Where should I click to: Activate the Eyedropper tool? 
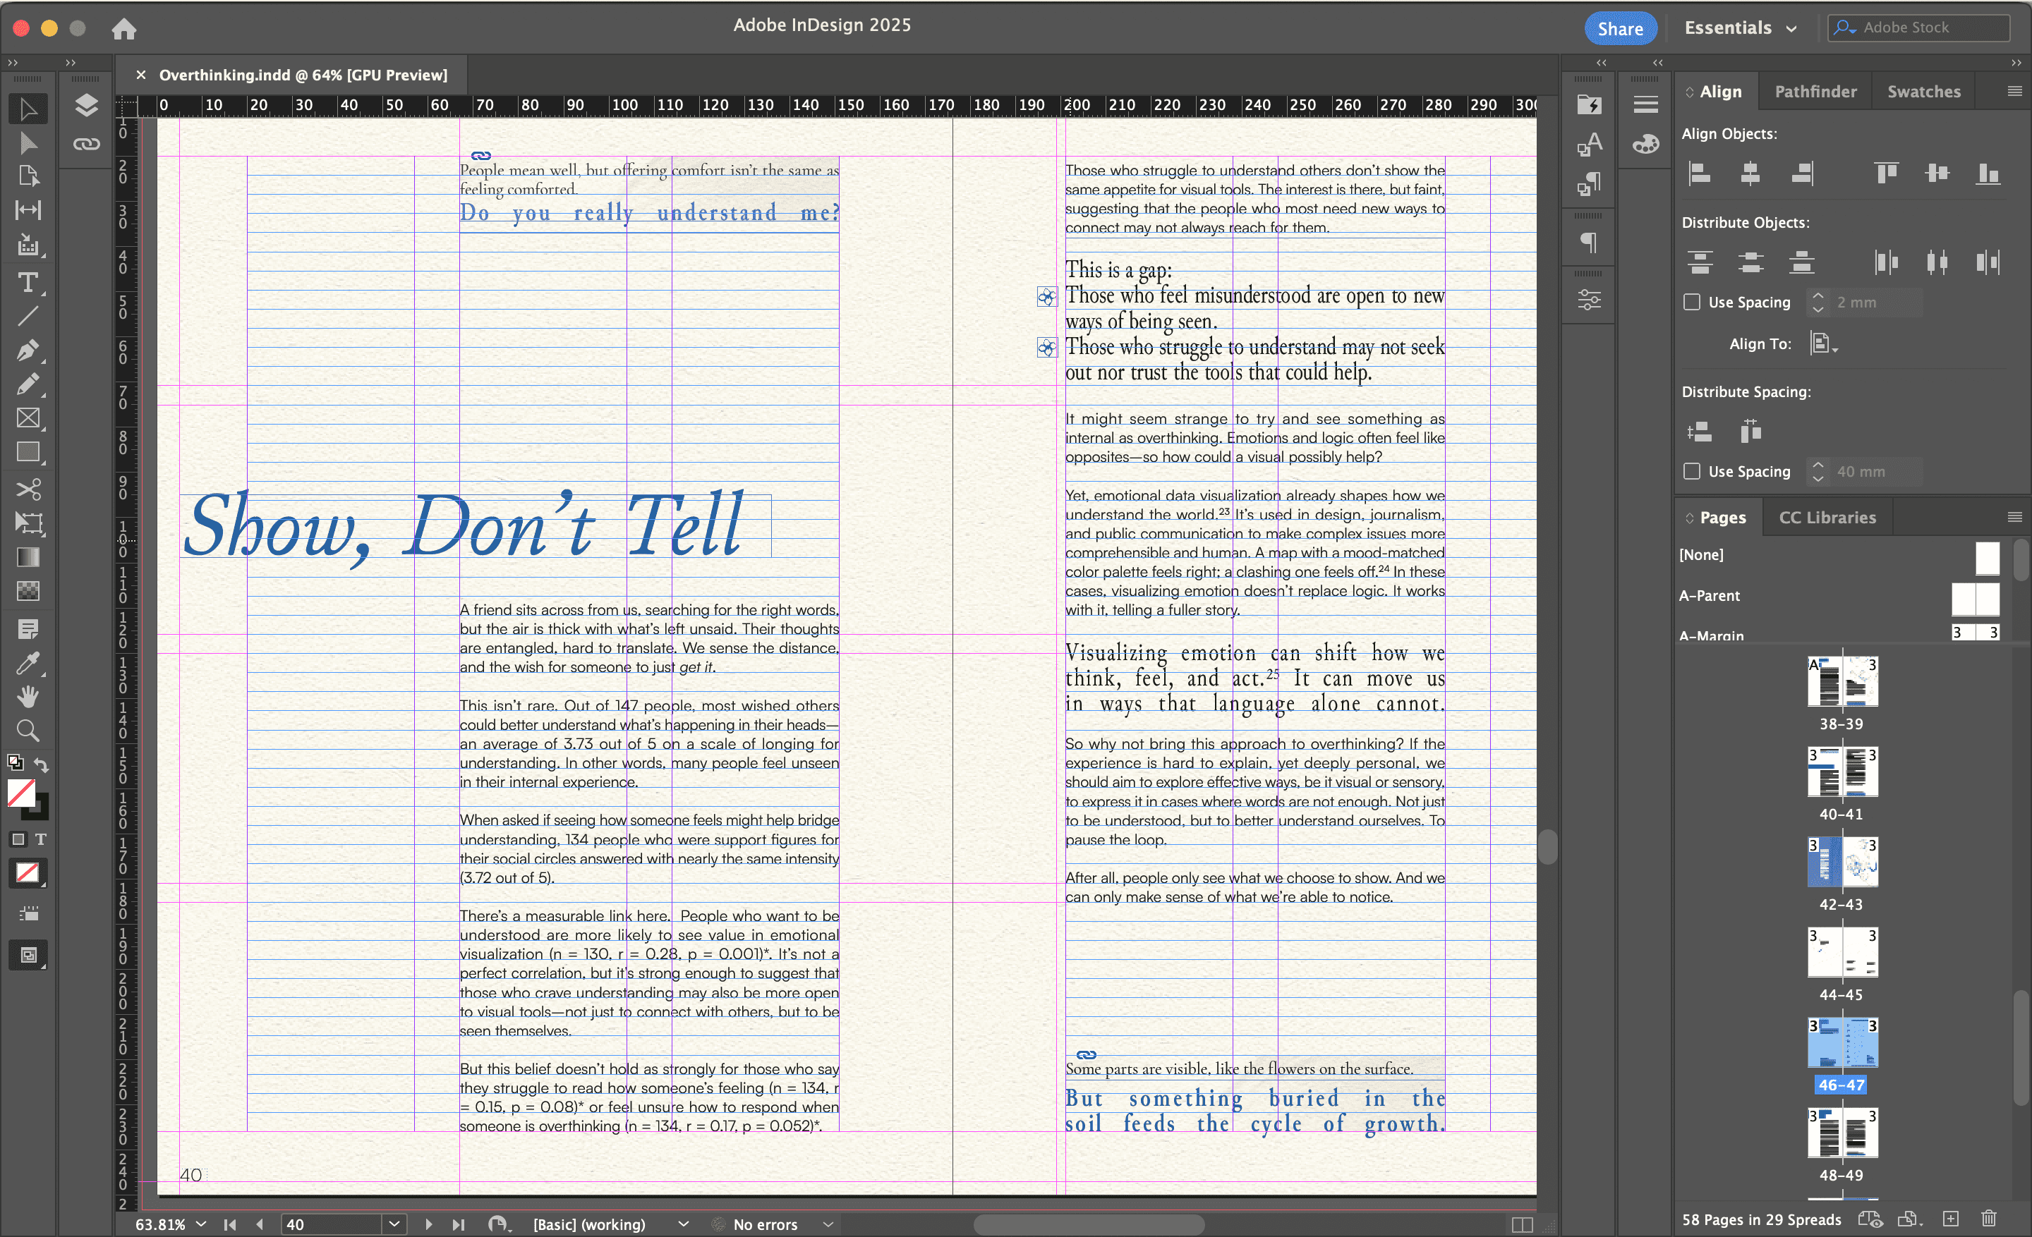(28, 664)
